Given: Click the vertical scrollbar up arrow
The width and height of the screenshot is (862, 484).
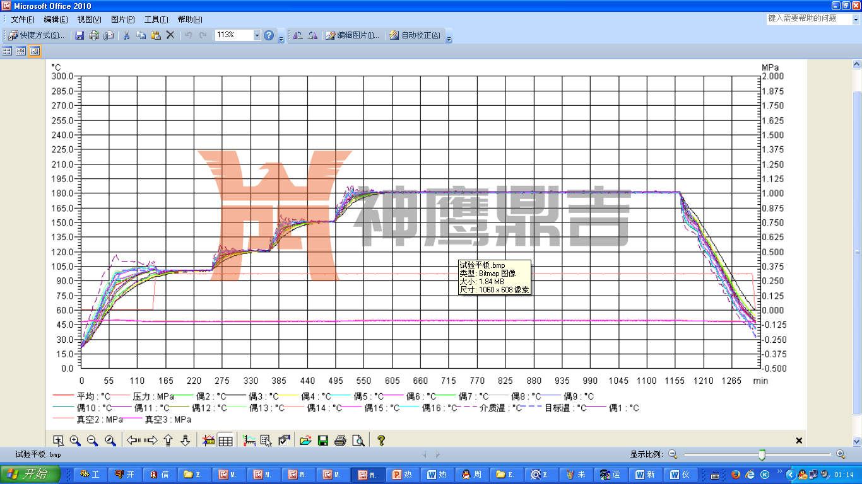Looking at the screenshot, I should 857,64.
